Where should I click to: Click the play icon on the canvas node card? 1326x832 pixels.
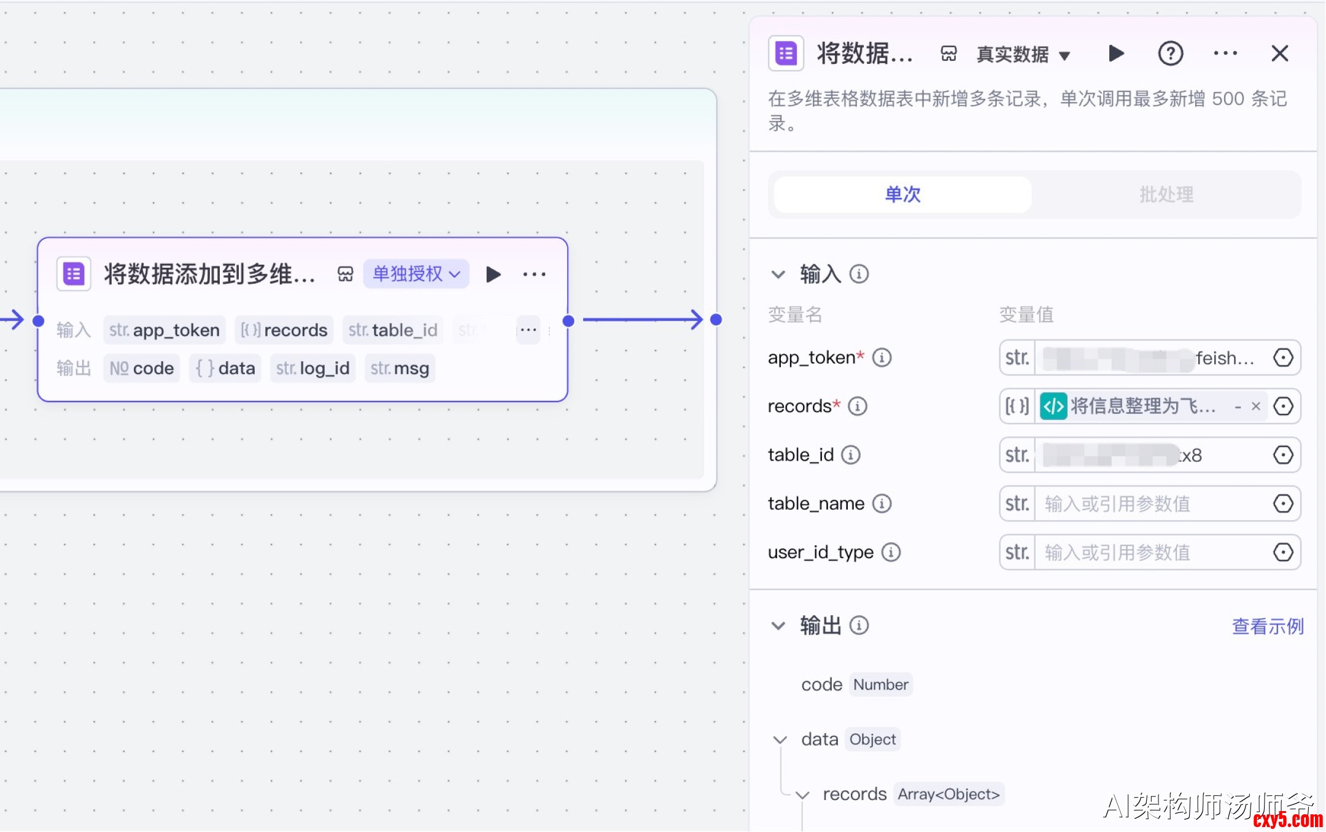click(x=493, y=274)
